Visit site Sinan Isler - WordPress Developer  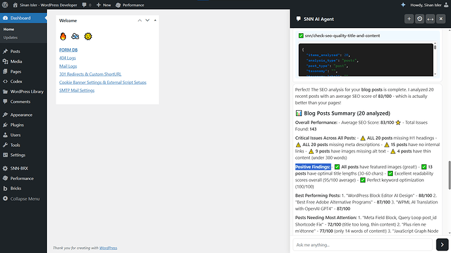(x=45, y=5)
